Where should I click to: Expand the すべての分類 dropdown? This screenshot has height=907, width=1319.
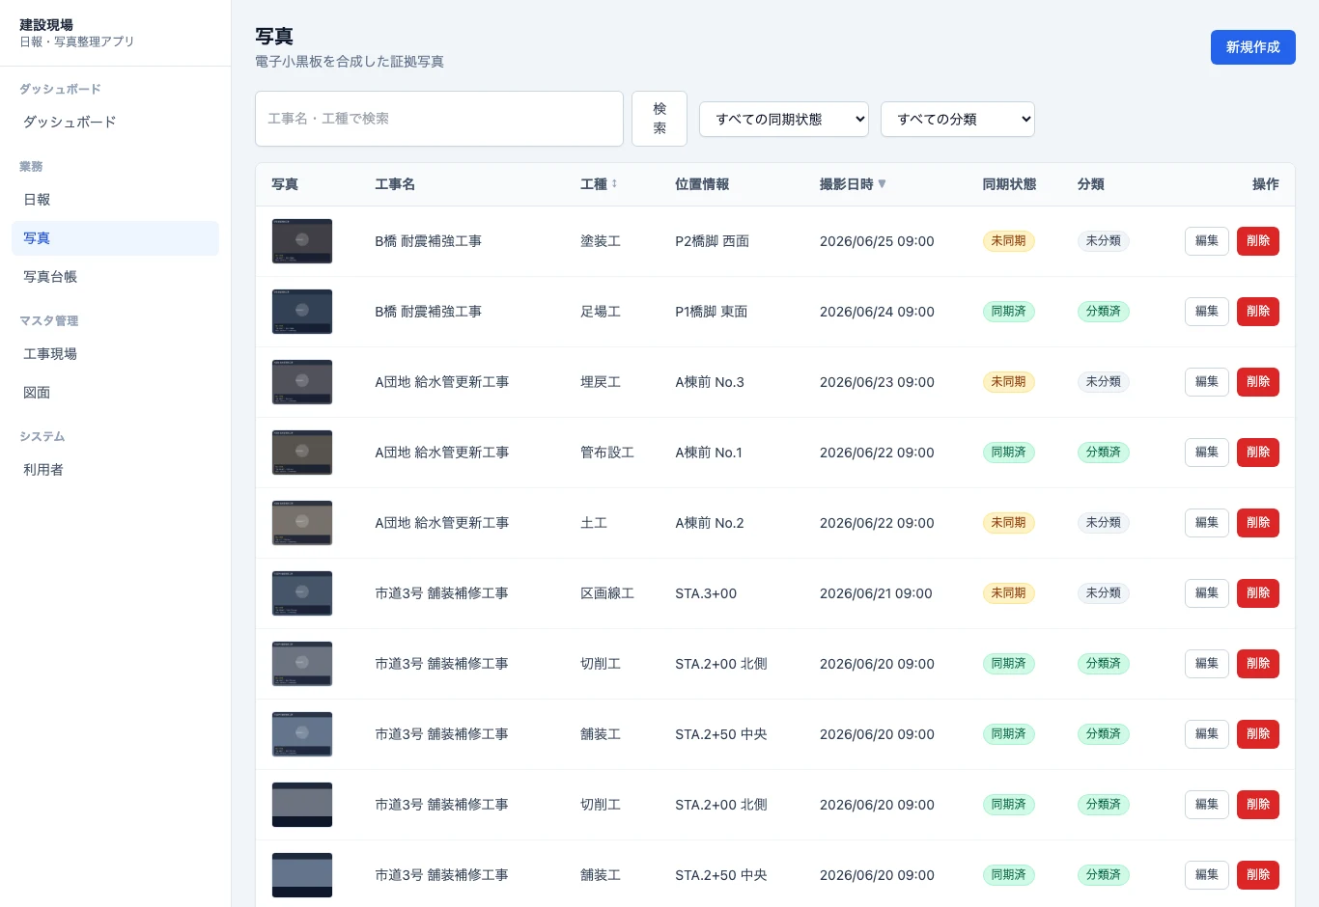point(958,119)
